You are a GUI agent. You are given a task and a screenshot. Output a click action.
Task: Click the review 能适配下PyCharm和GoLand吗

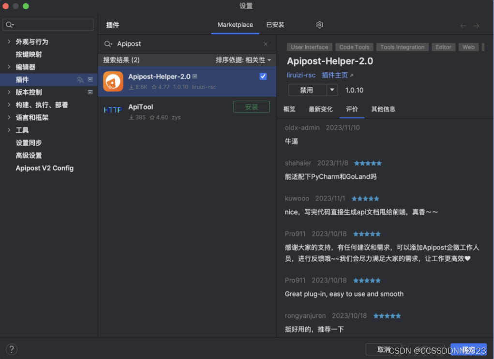click(330, 177)
